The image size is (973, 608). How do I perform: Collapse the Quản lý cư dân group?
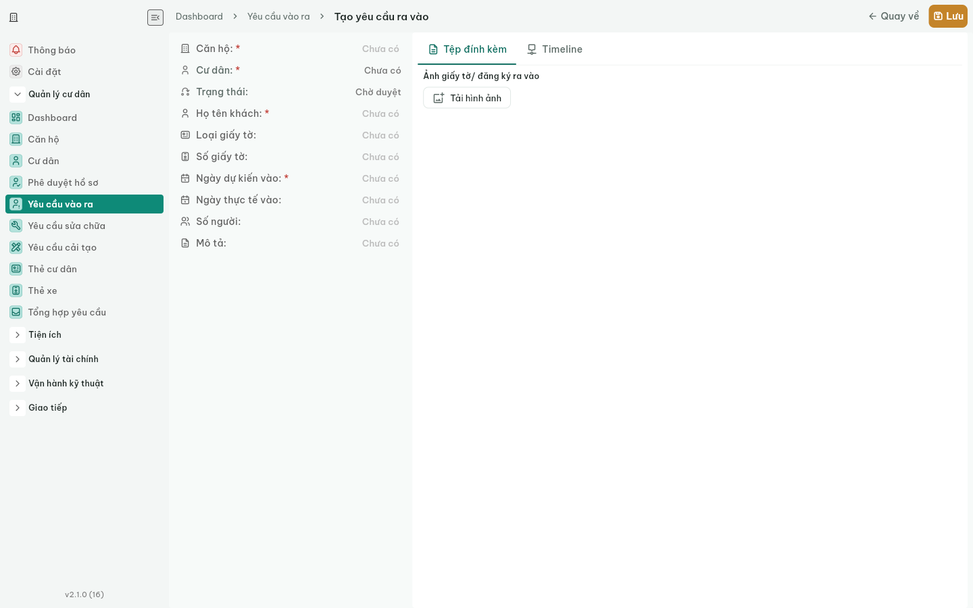pos(18,94)
